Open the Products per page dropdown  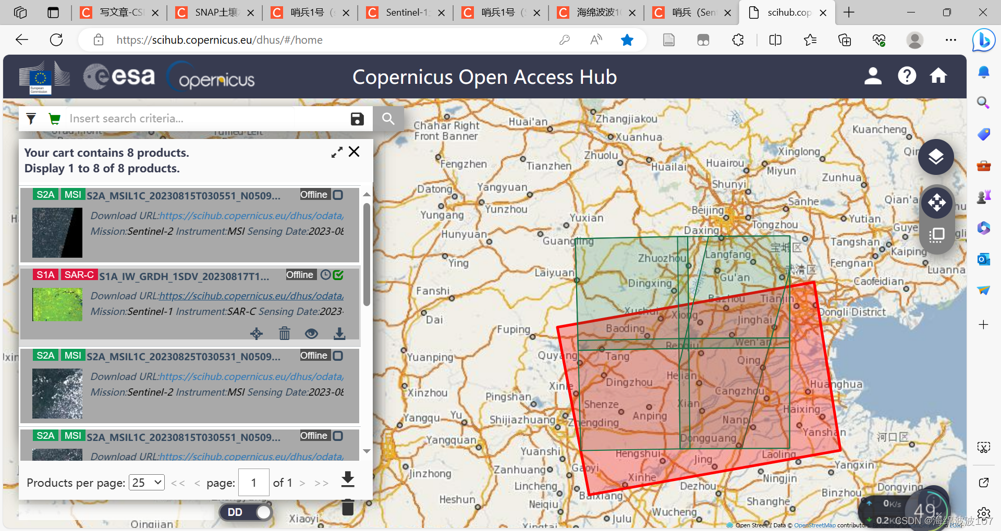pos(147,483)
